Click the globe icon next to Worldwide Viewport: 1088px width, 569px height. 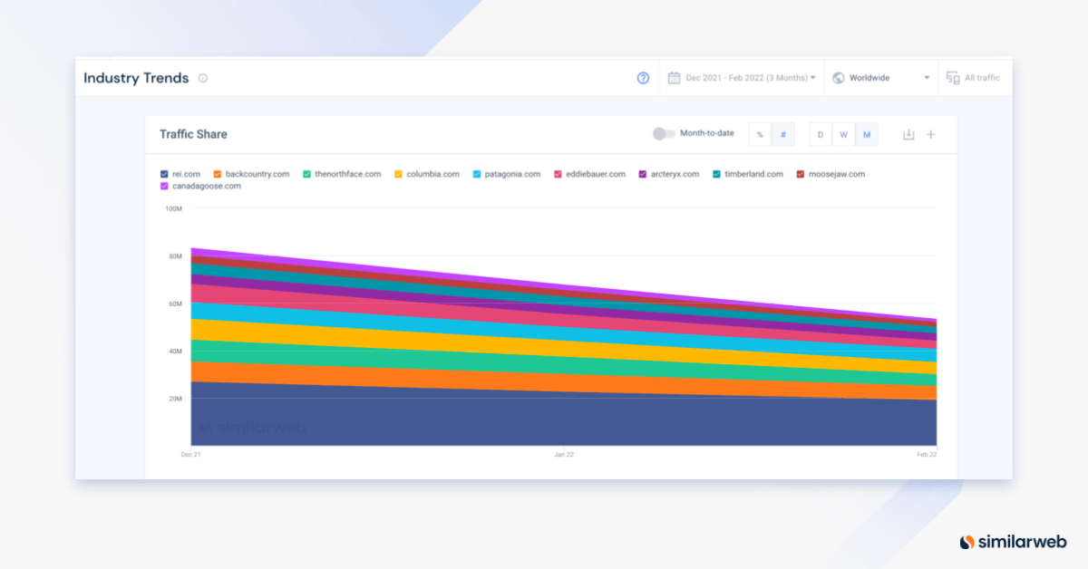pos(839,78)
